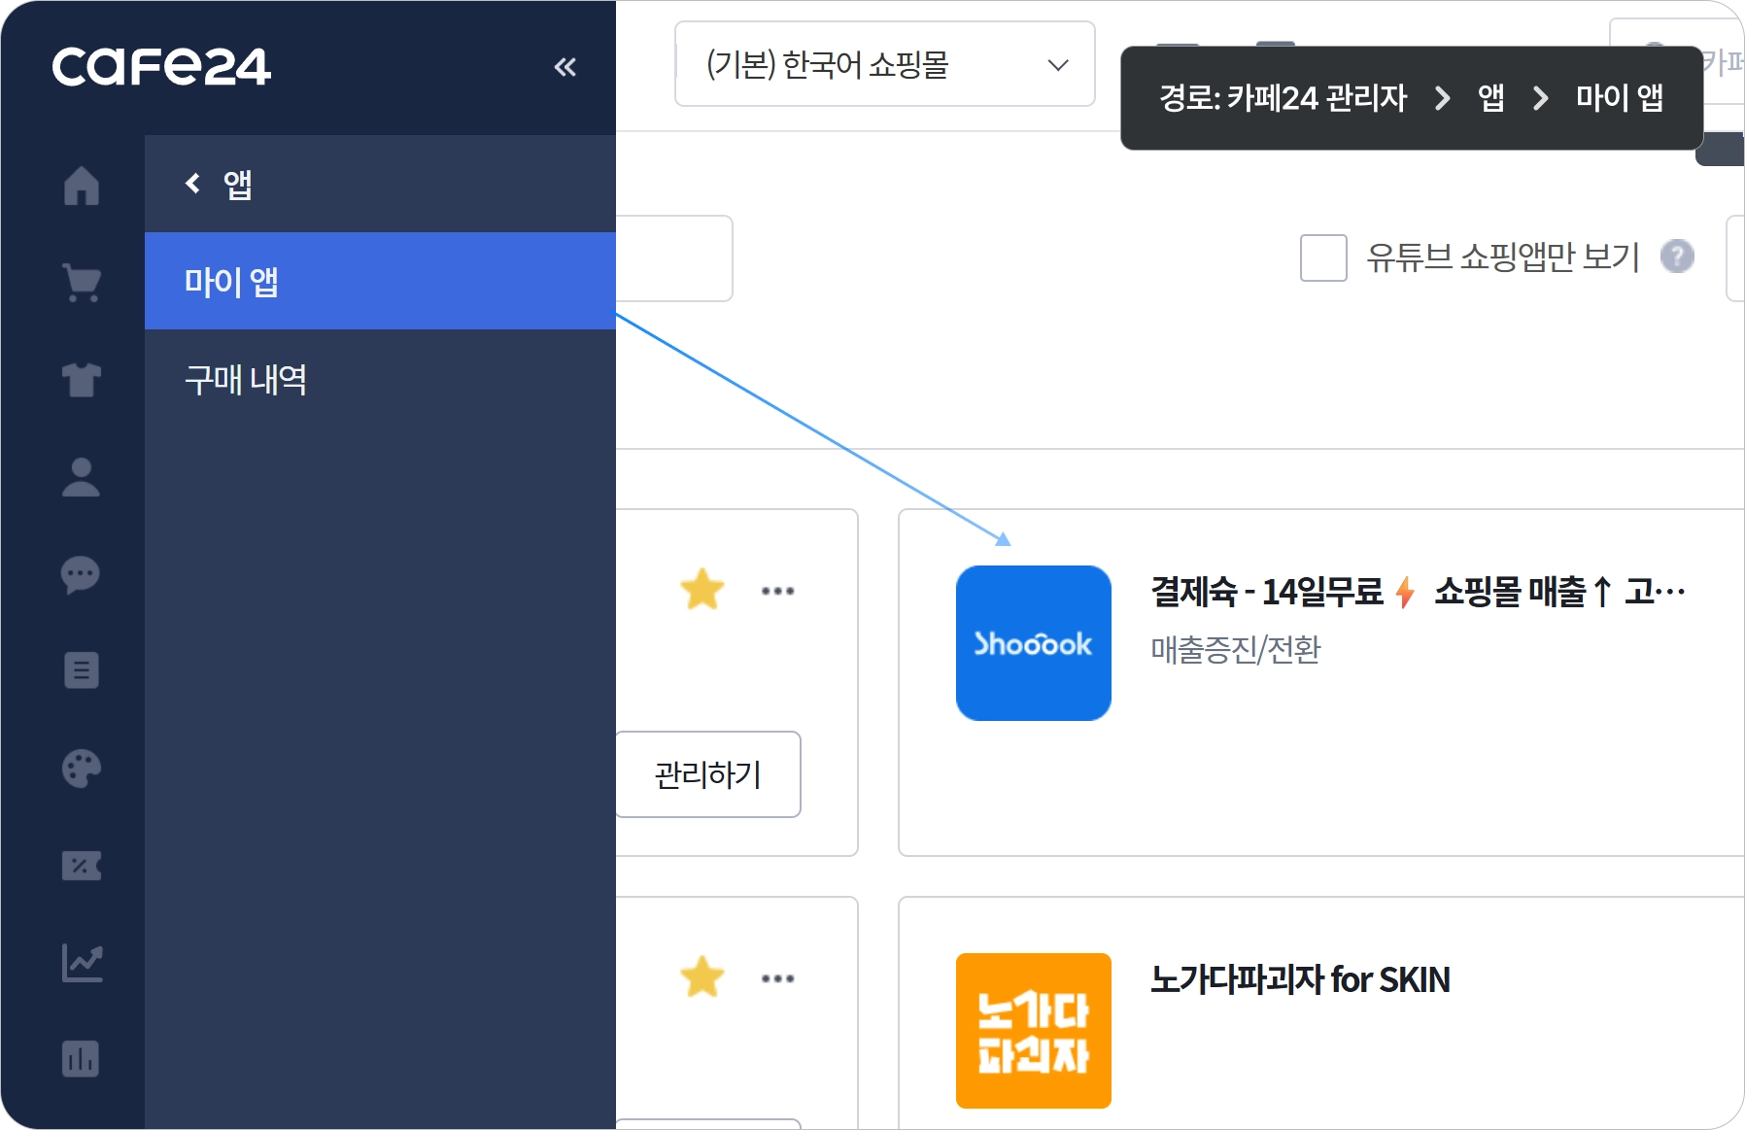The height and width of the screenshot is (1130, 1745).
Task: Click the 관리하기 button
Action: tap(708, 774)
